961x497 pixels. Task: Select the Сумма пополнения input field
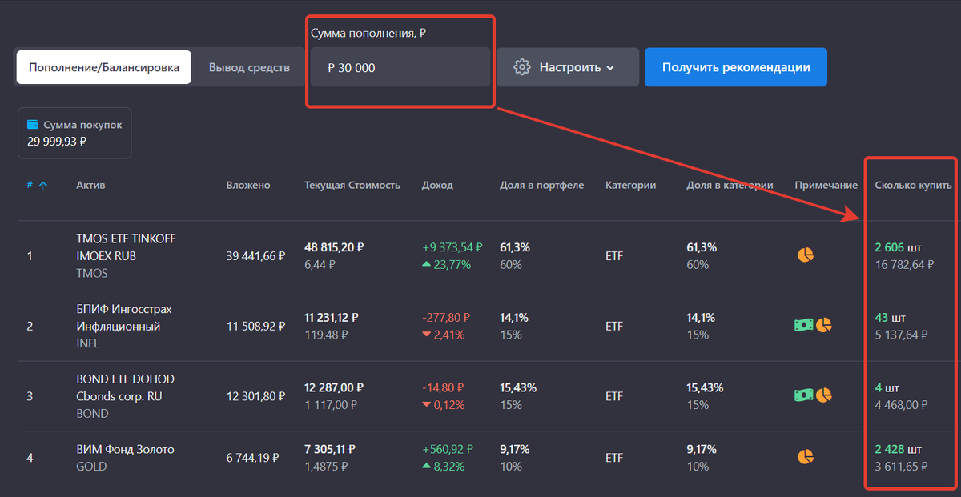point(400,68)
